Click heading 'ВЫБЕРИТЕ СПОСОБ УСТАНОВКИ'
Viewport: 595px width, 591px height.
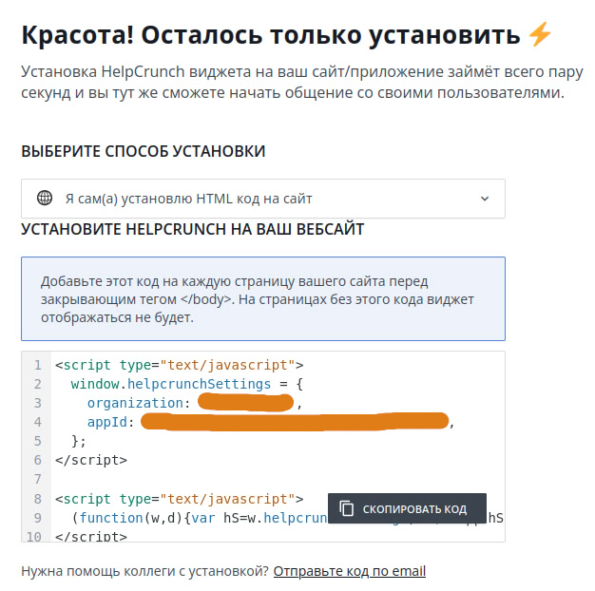[144, 151]
